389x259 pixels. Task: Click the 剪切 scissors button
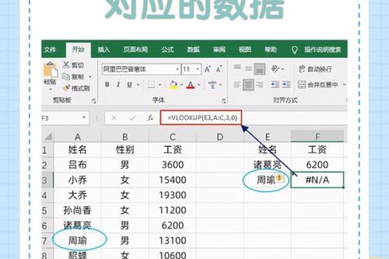click(x=73, y=65)
